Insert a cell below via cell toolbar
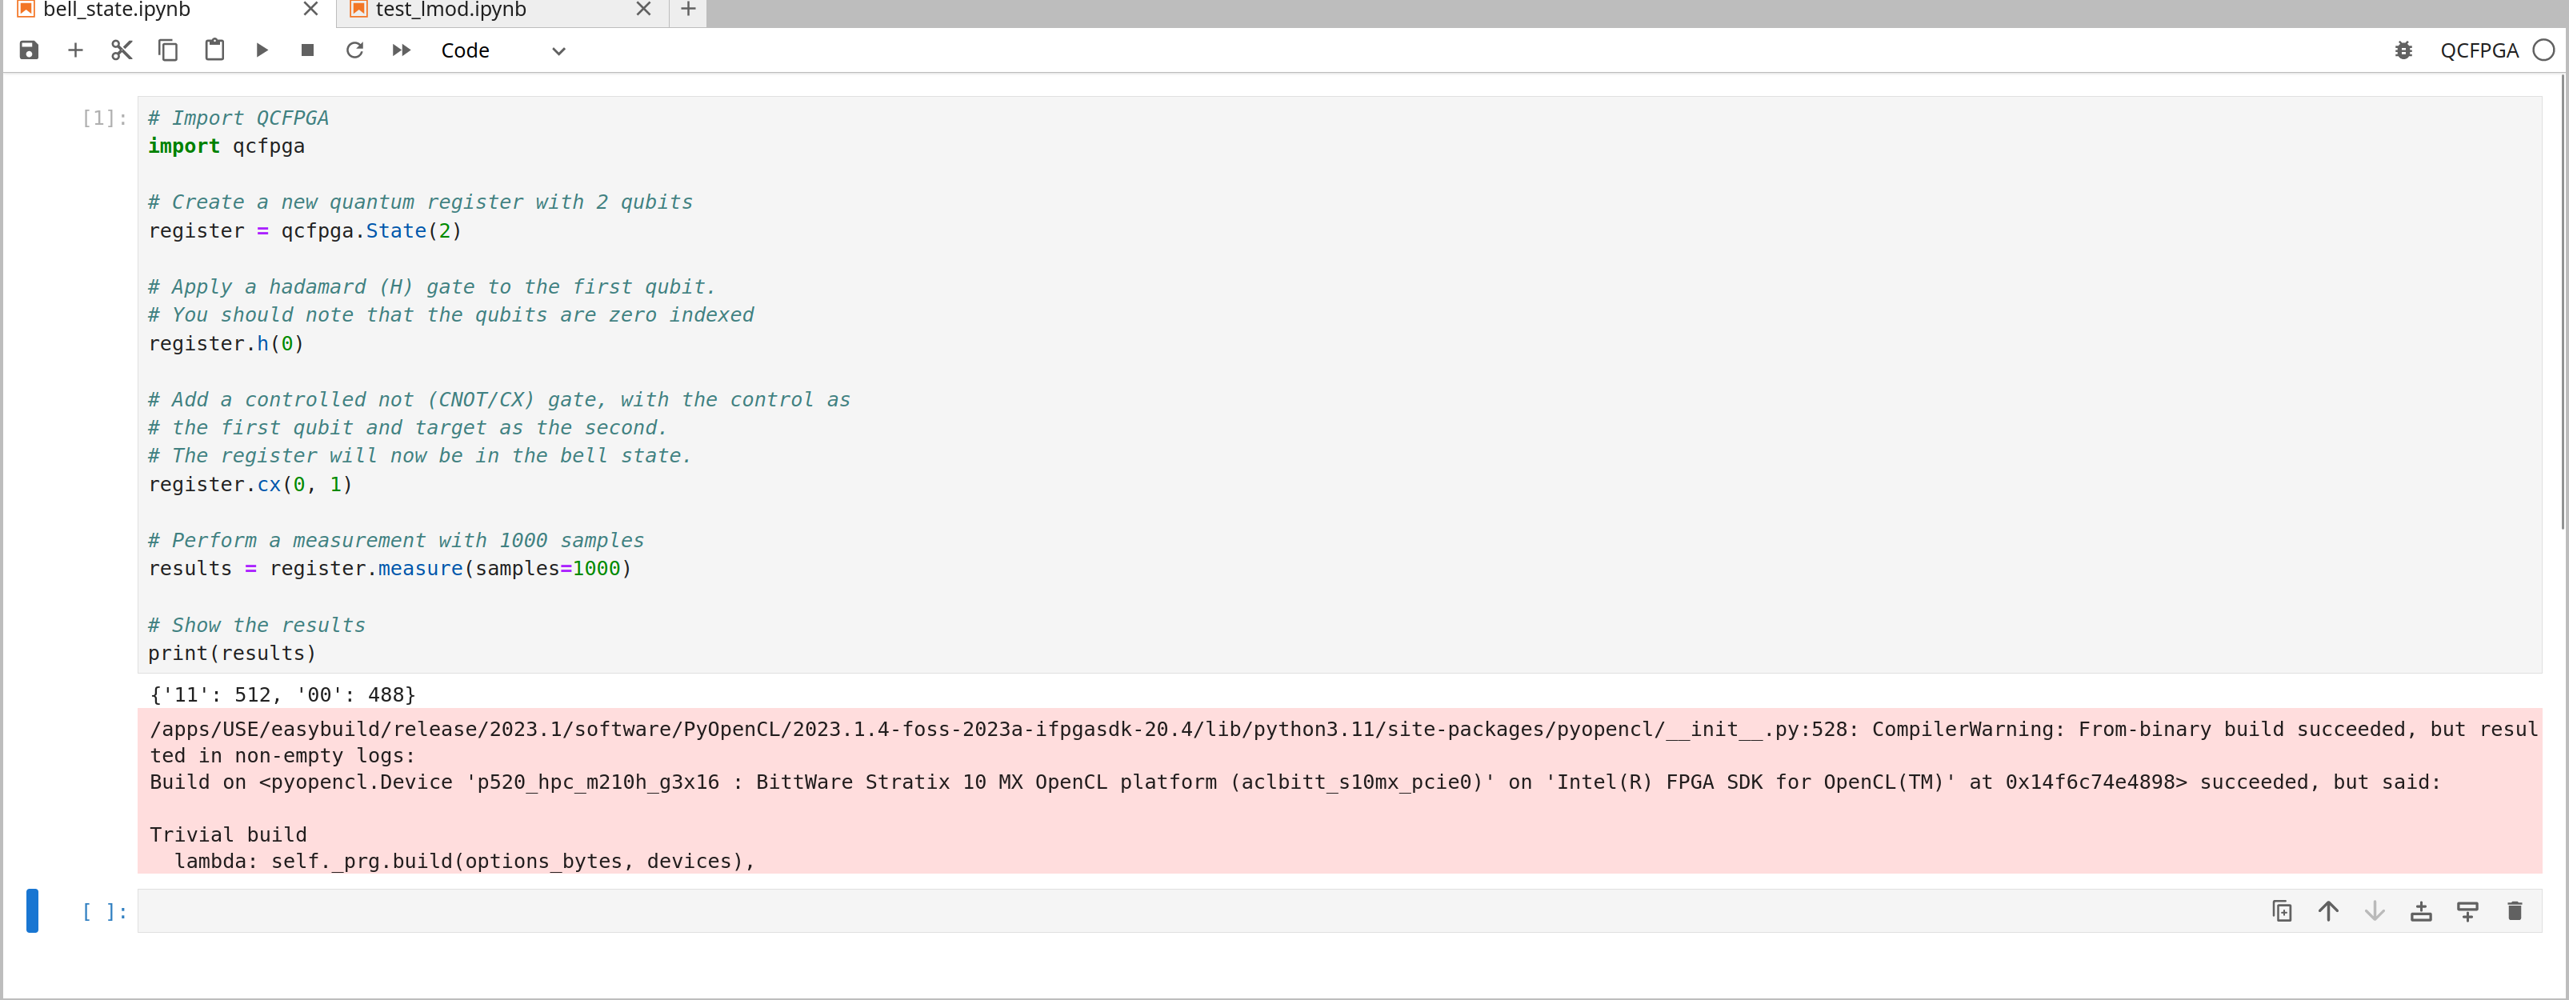This screenshot has height=1000, width=2569. point(2467,910)
